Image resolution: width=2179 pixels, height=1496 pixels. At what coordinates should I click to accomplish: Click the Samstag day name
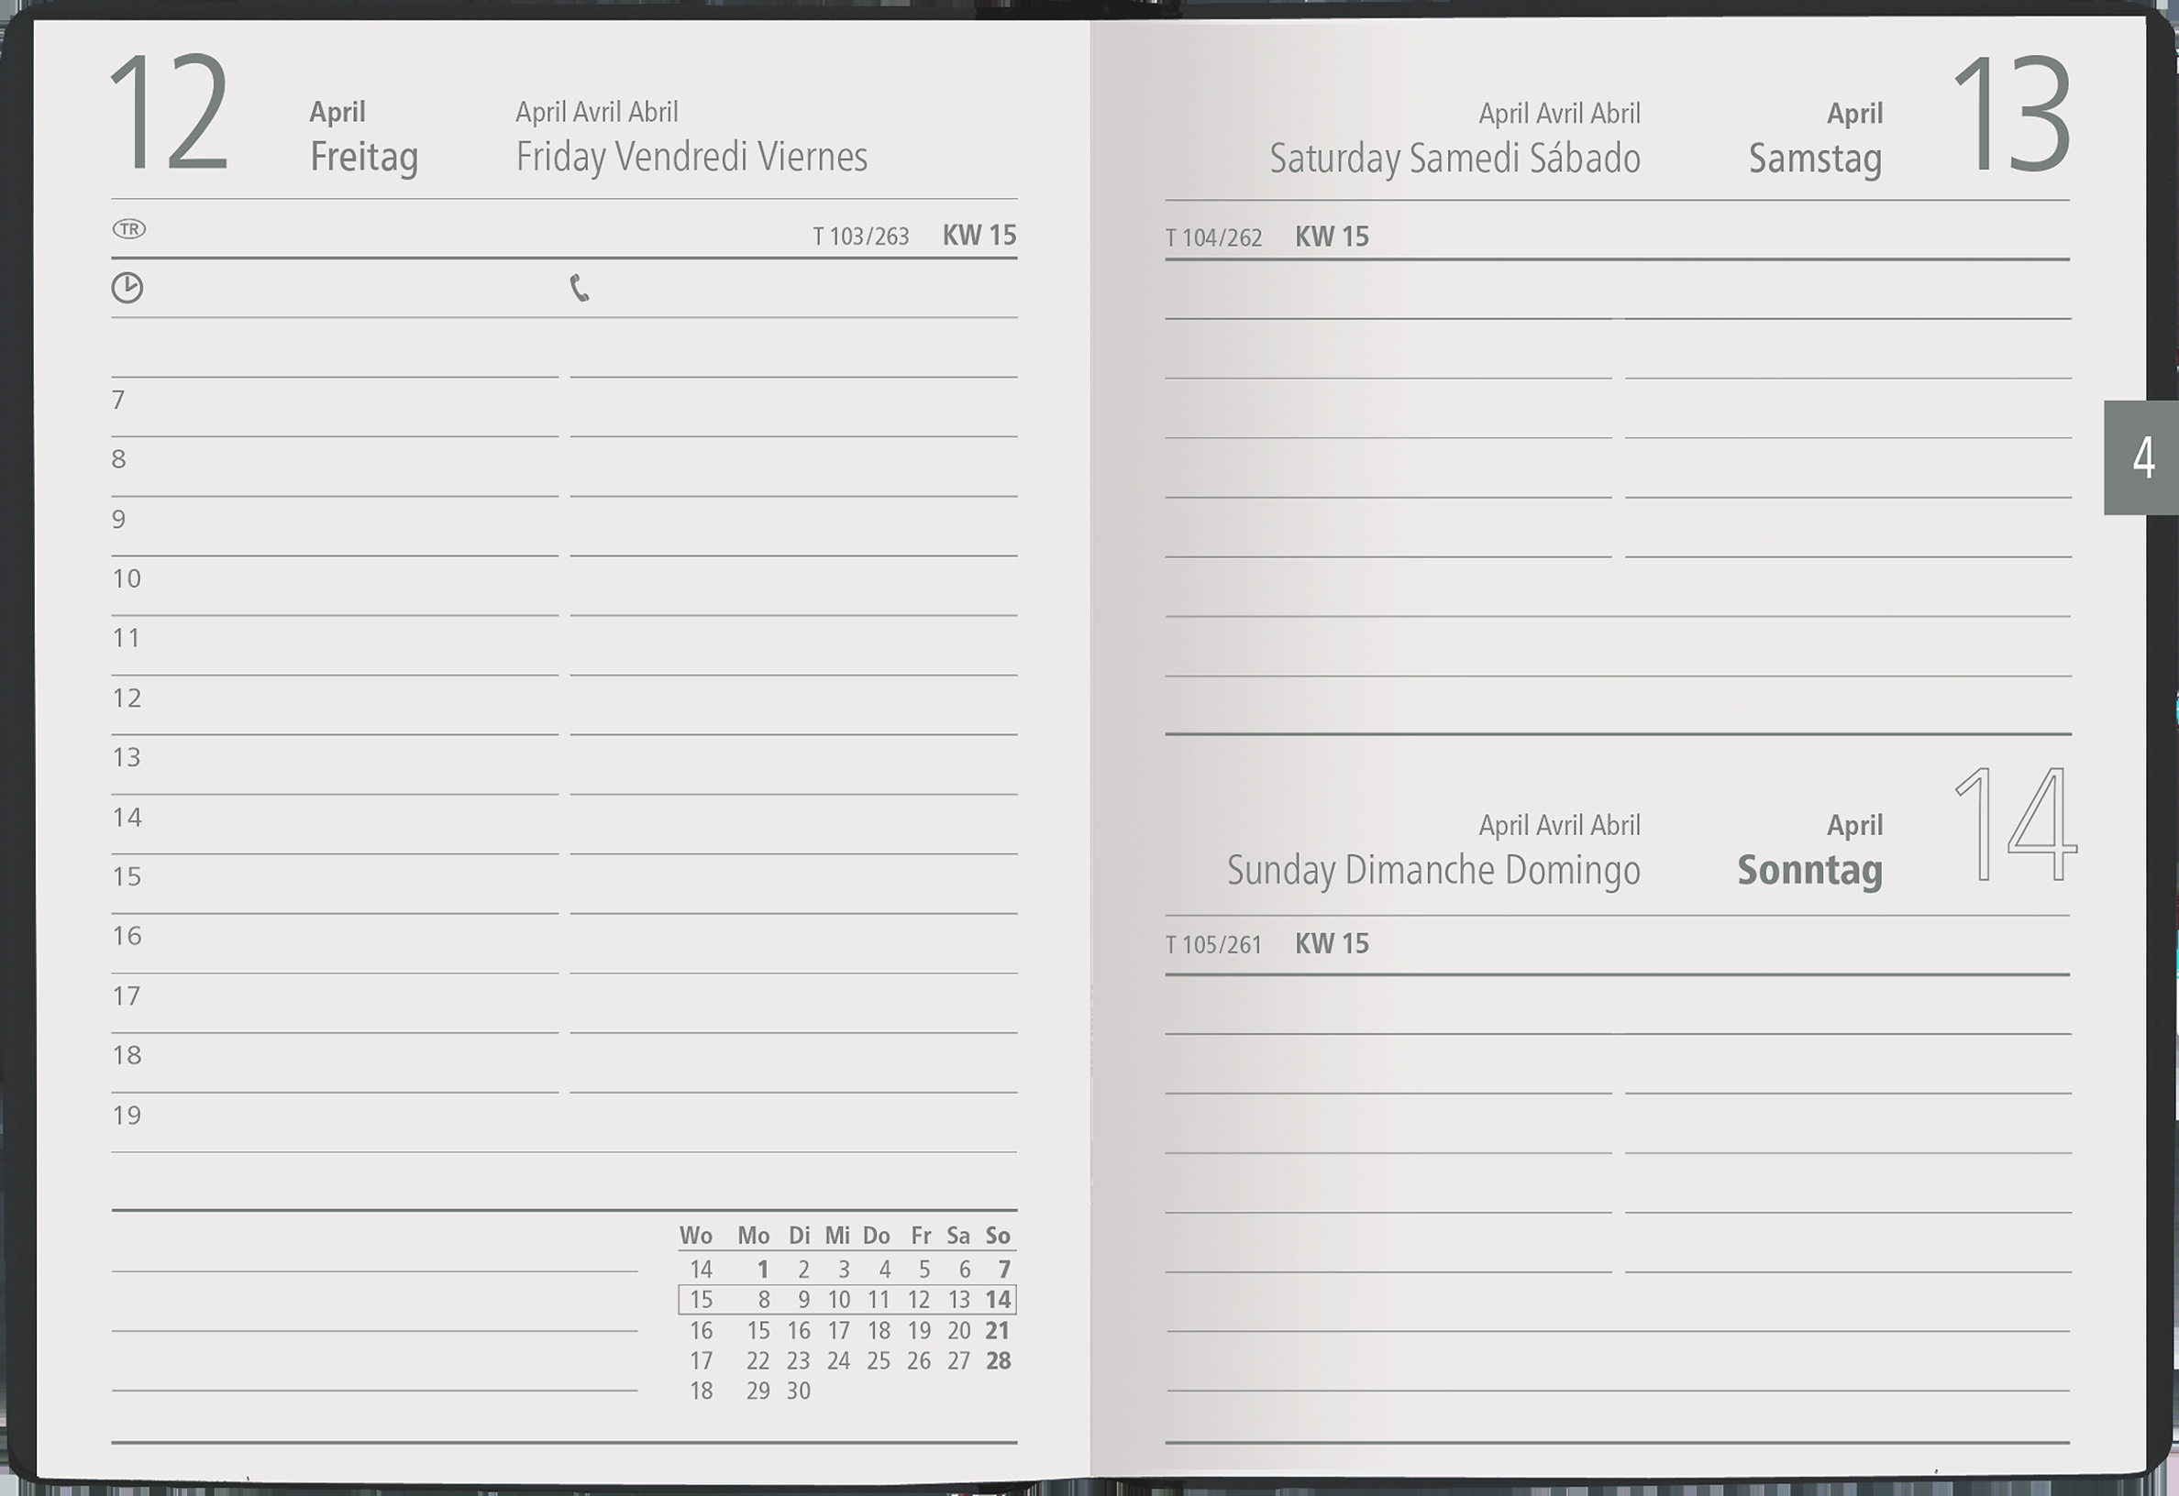(x=1814, y=159)
